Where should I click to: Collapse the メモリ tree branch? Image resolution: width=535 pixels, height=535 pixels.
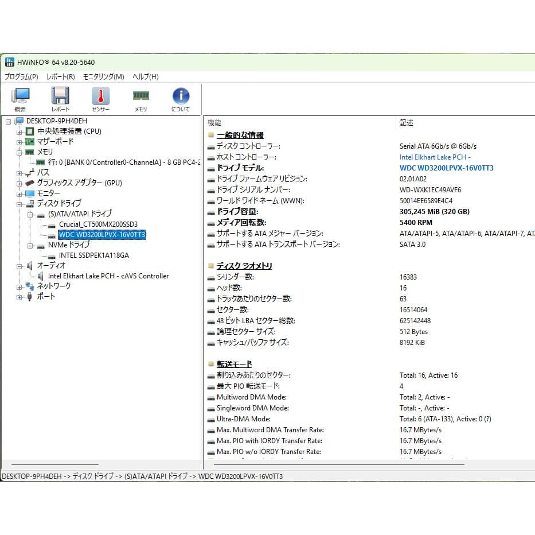(19, 152)
